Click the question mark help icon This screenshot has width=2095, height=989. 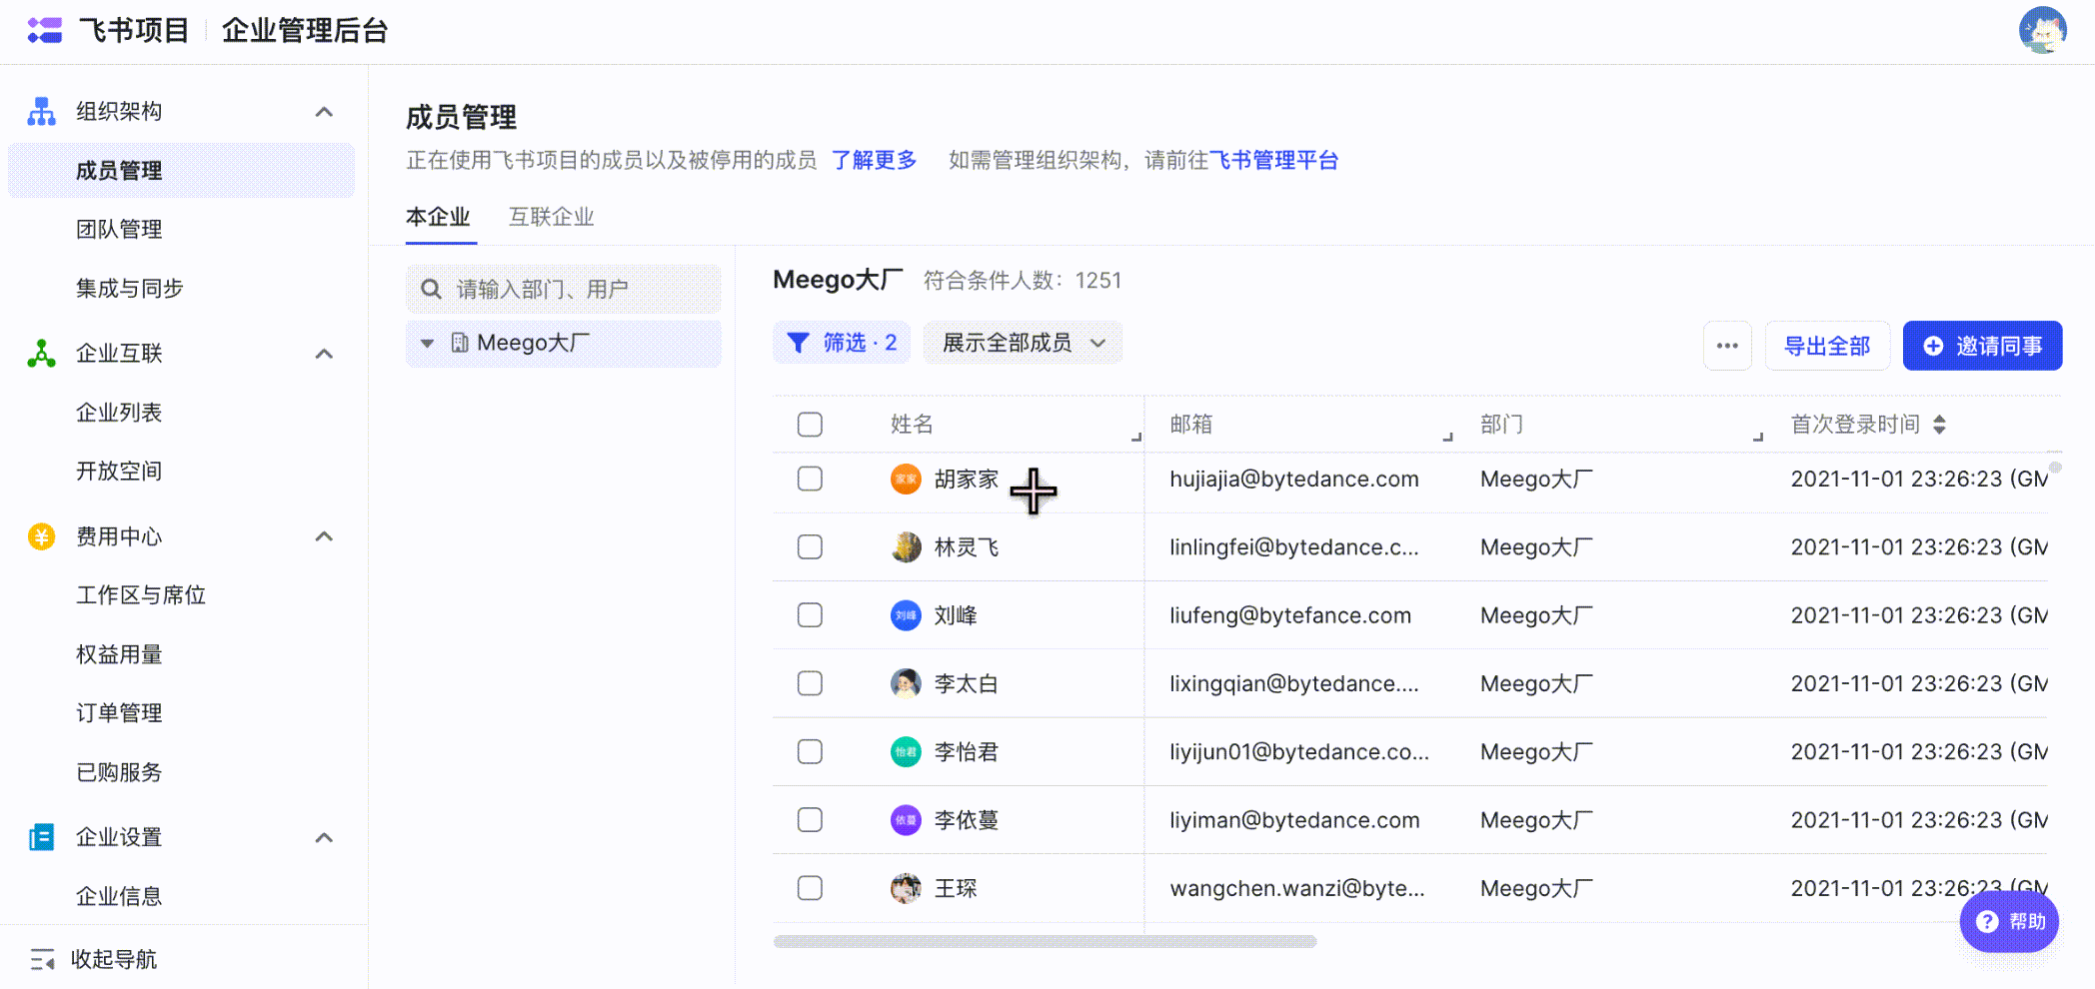(1987, 921)
